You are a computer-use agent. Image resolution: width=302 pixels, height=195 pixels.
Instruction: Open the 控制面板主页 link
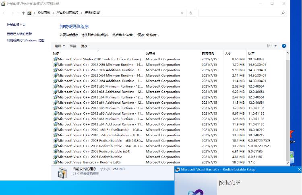click(16, 25)
